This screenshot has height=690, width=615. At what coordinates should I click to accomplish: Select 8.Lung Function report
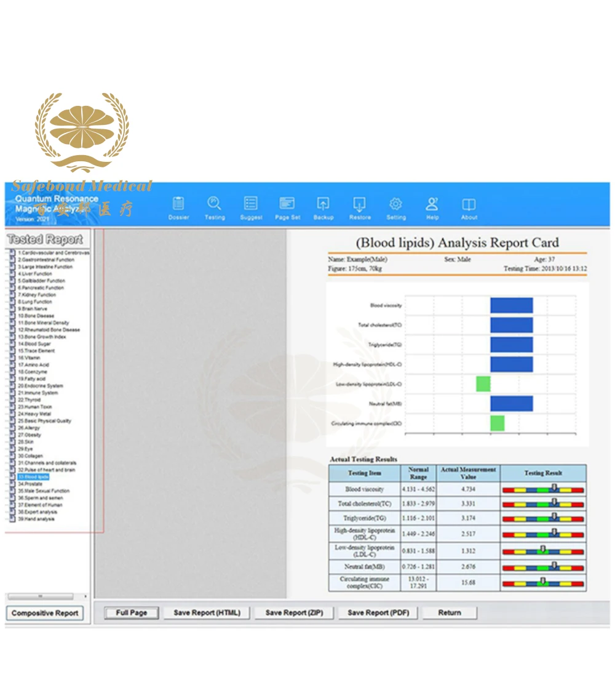click(34, 302)
